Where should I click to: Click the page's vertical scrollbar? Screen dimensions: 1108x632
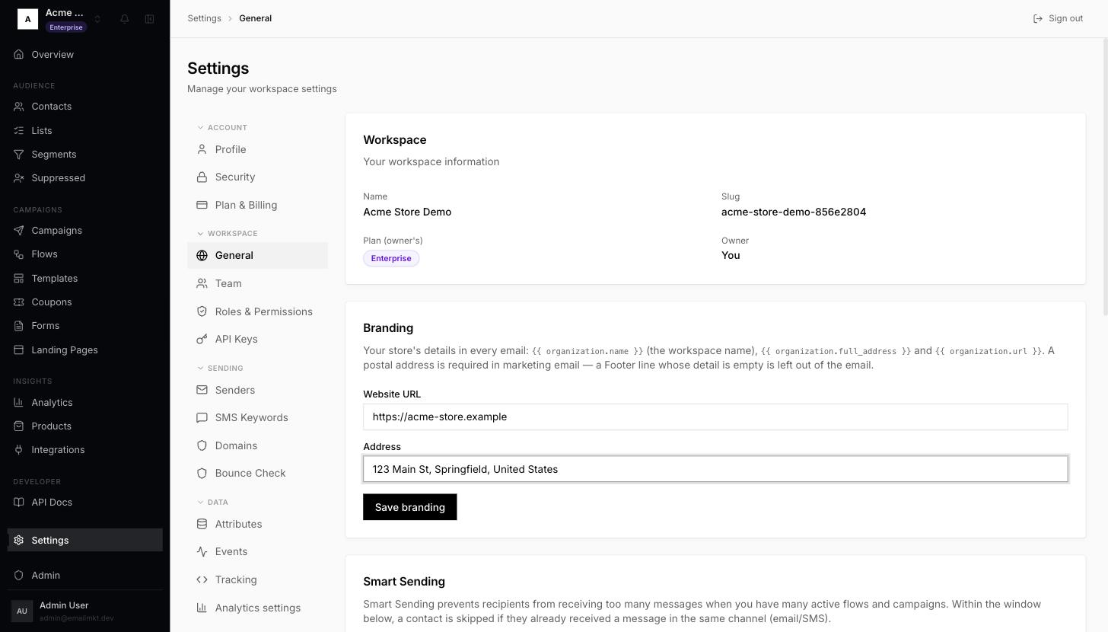pos(1105,177)
